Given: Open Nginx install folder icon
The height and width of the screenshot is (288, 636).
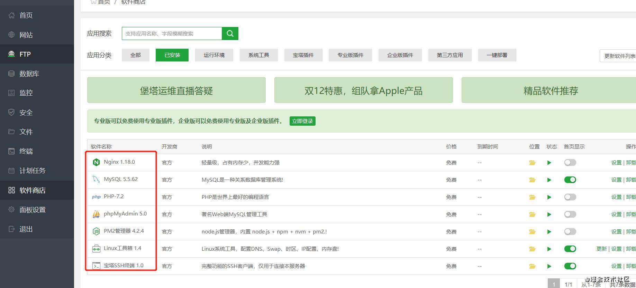Looking at the screenshot, I should tap(532, 163).
